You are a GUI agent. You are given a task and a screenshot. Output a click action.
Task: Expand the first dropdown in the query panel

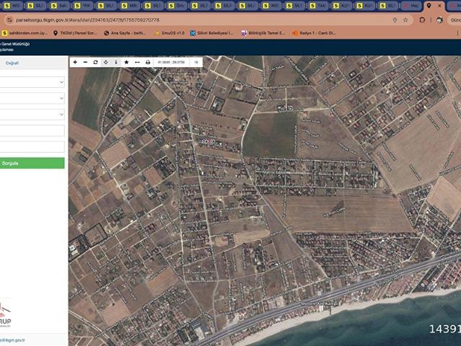point(32,82)
